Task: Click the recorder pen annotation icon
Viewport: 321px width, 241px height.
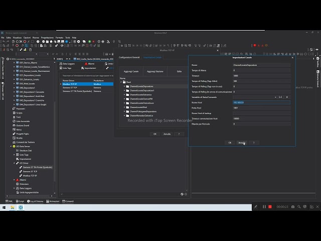Action: 255,207
